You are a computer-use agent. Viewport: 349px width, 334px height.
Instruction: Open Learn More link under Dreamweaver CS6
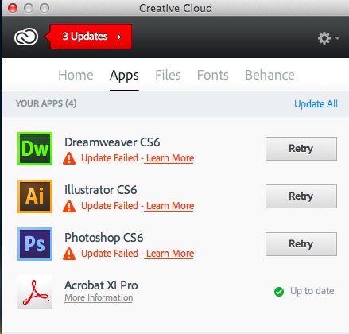click(x=170, y=158)
